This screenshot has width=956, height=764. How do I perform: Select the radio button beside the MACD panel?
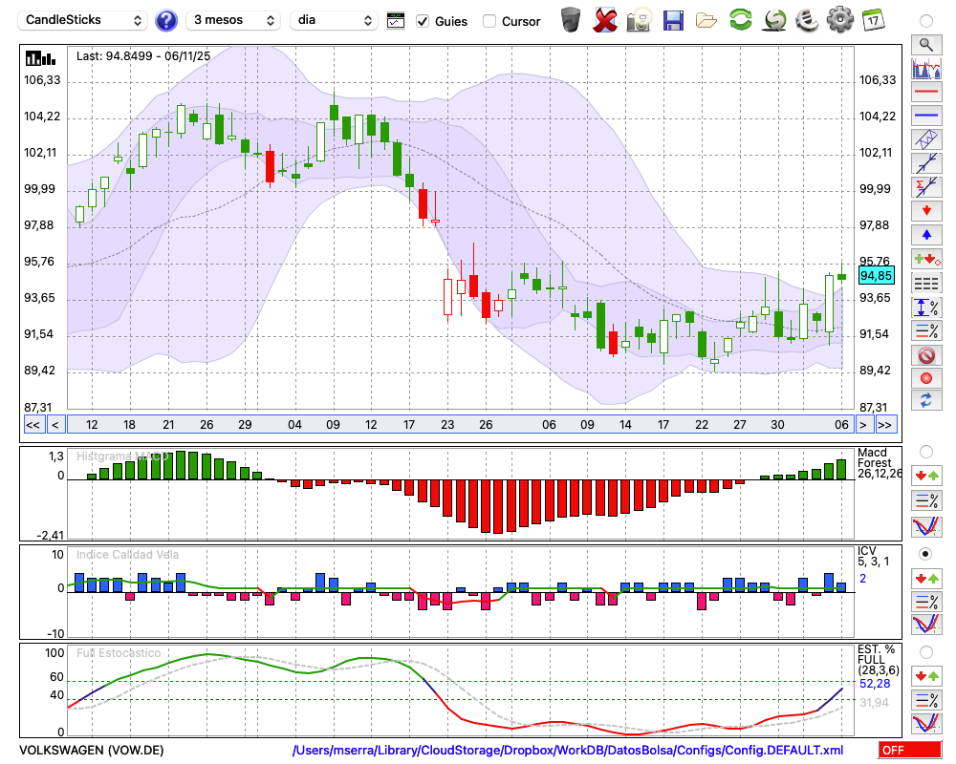coord(925,451)
